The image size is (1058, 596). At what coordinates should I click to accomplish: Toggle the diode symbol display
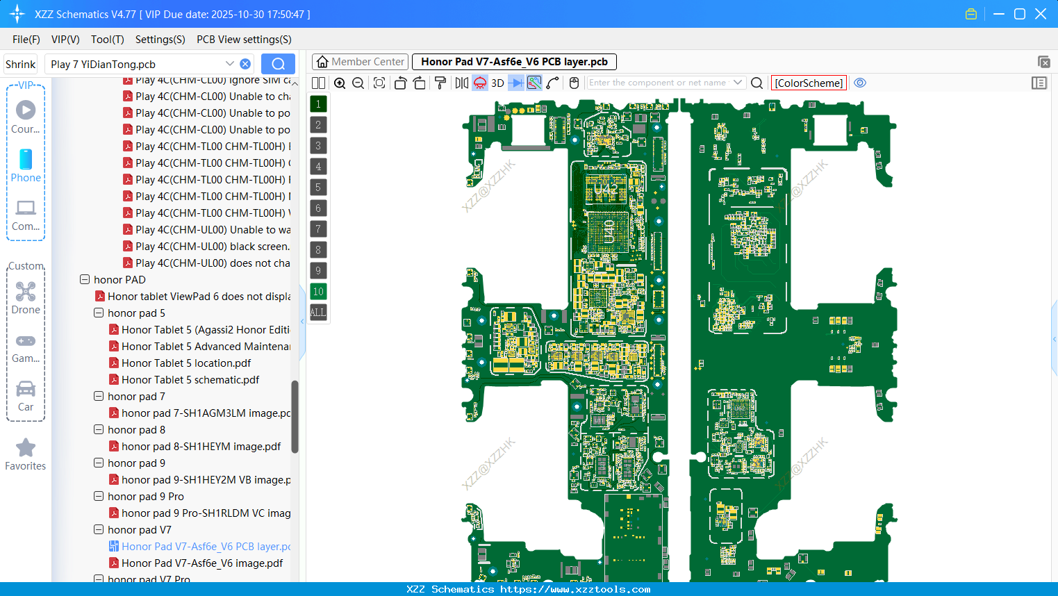coord(516,83)
